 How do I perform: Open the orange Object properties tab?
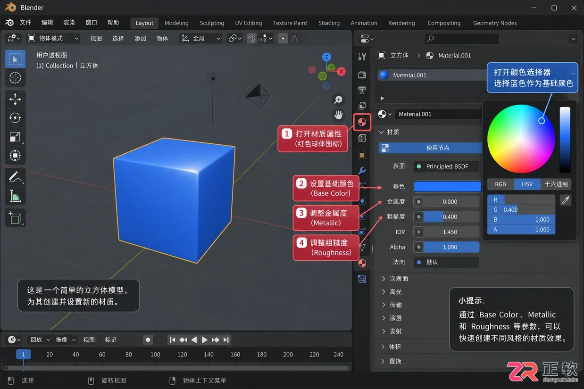pos(362,155)
